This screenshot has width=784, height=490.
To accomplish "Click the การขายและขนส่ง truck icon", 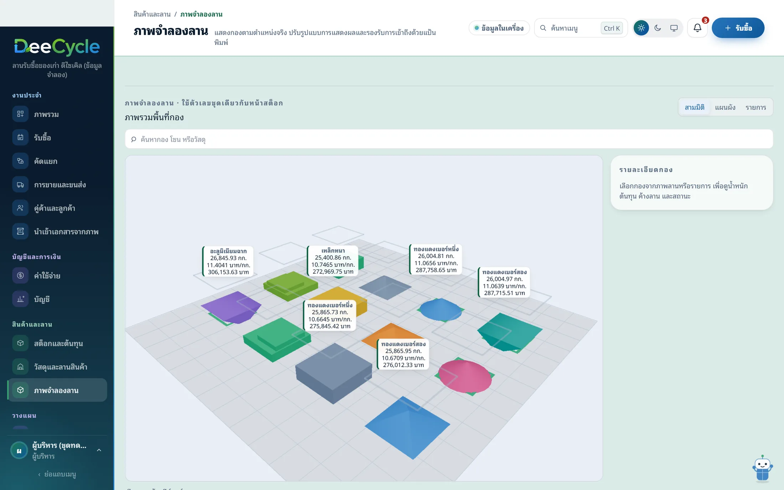I will pos(20,185).
